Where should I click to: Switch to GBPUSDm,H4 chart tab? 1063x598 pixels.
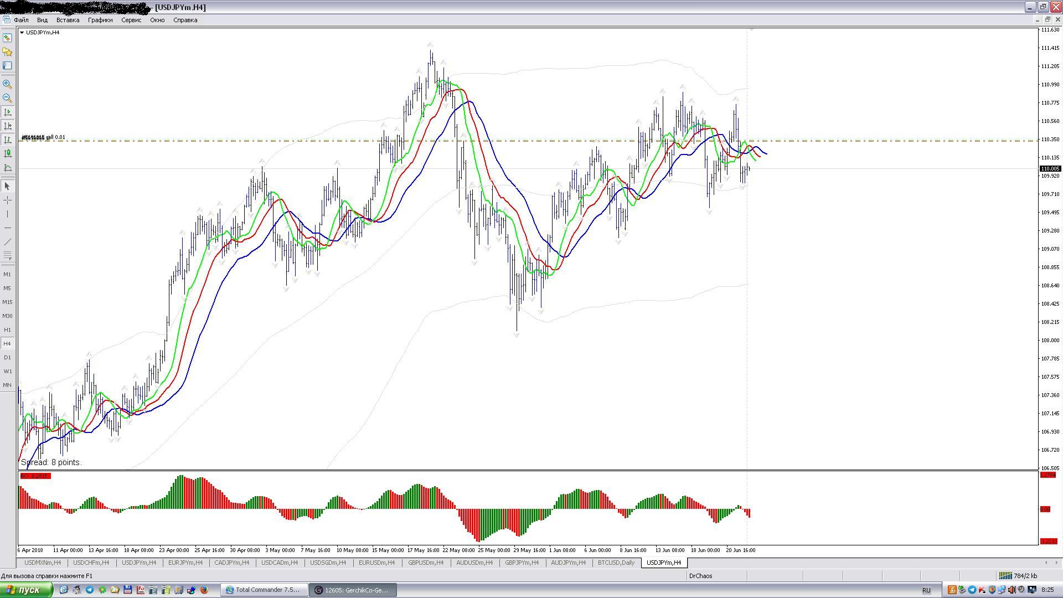click(426, 563)
